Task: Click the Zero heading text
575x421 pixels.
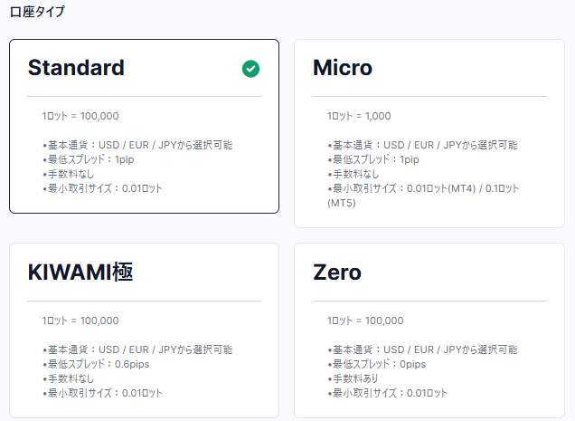Action: pyautogui.click(x=337, y=273)
